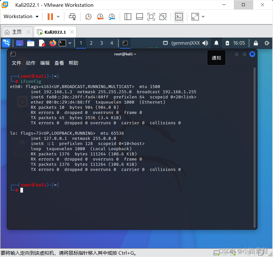
Task: Open the log out dialog icon
Action: pyautogui.click(x=267, y=43)
